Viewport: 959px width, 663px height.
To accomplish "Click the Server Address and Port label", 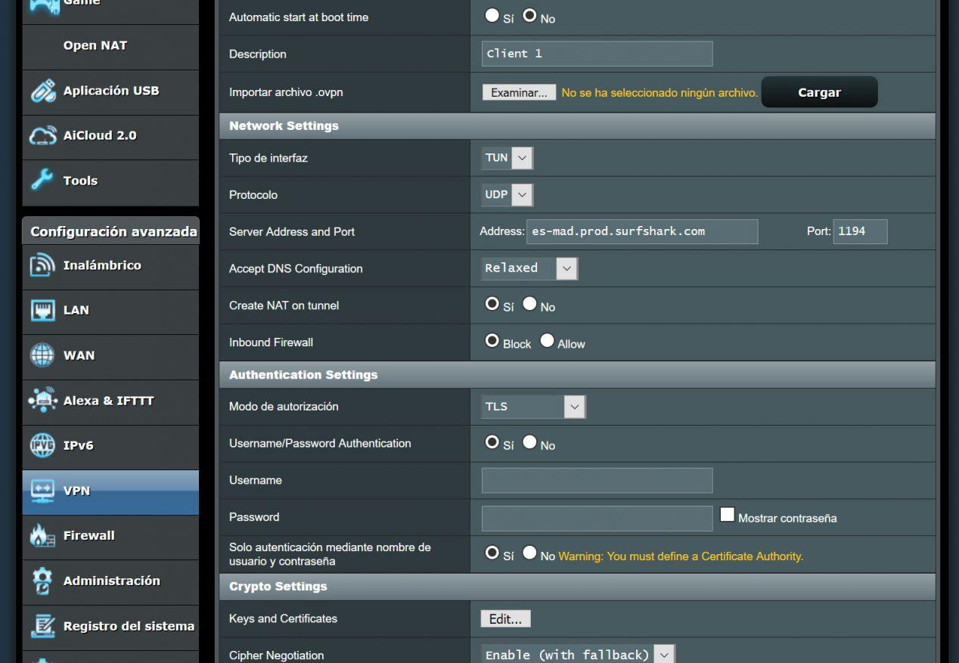I will 292,231.
